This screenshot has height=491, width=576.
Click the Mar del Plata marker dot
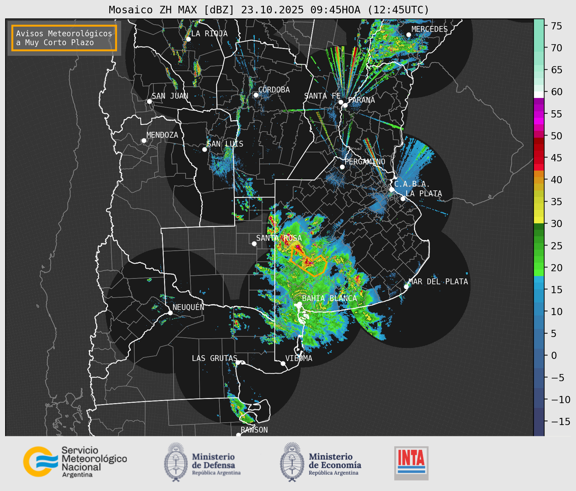[x=406, y=286]
